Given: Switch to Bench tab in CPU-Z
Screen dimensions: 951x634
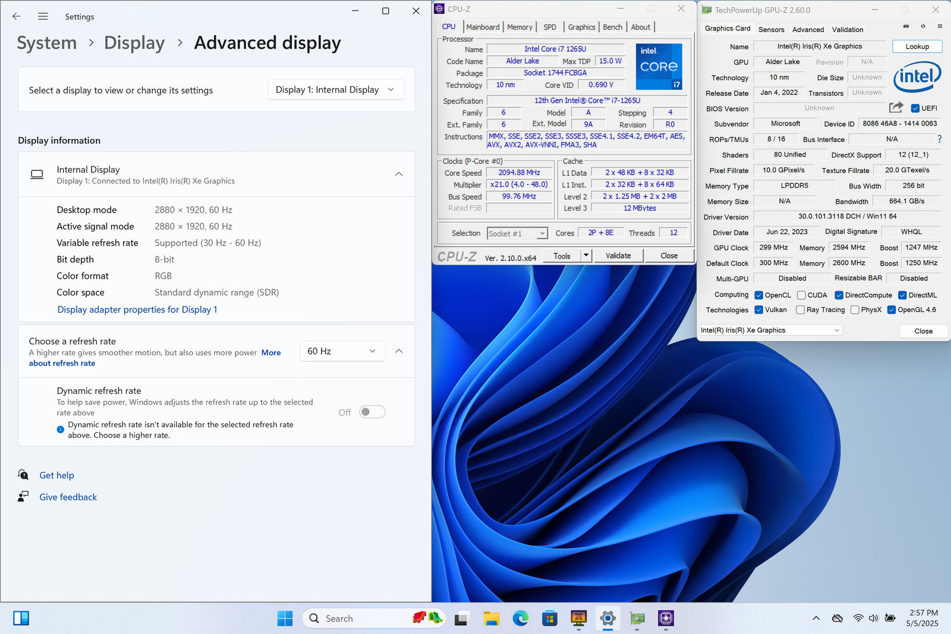Looking at the screenshot, I should click(613, 27).
